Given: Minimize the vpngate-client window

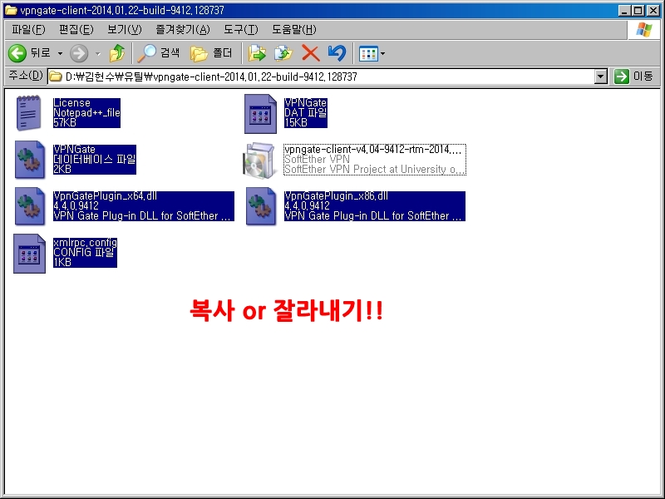Looking at the screenshot, I should (624, 11).
